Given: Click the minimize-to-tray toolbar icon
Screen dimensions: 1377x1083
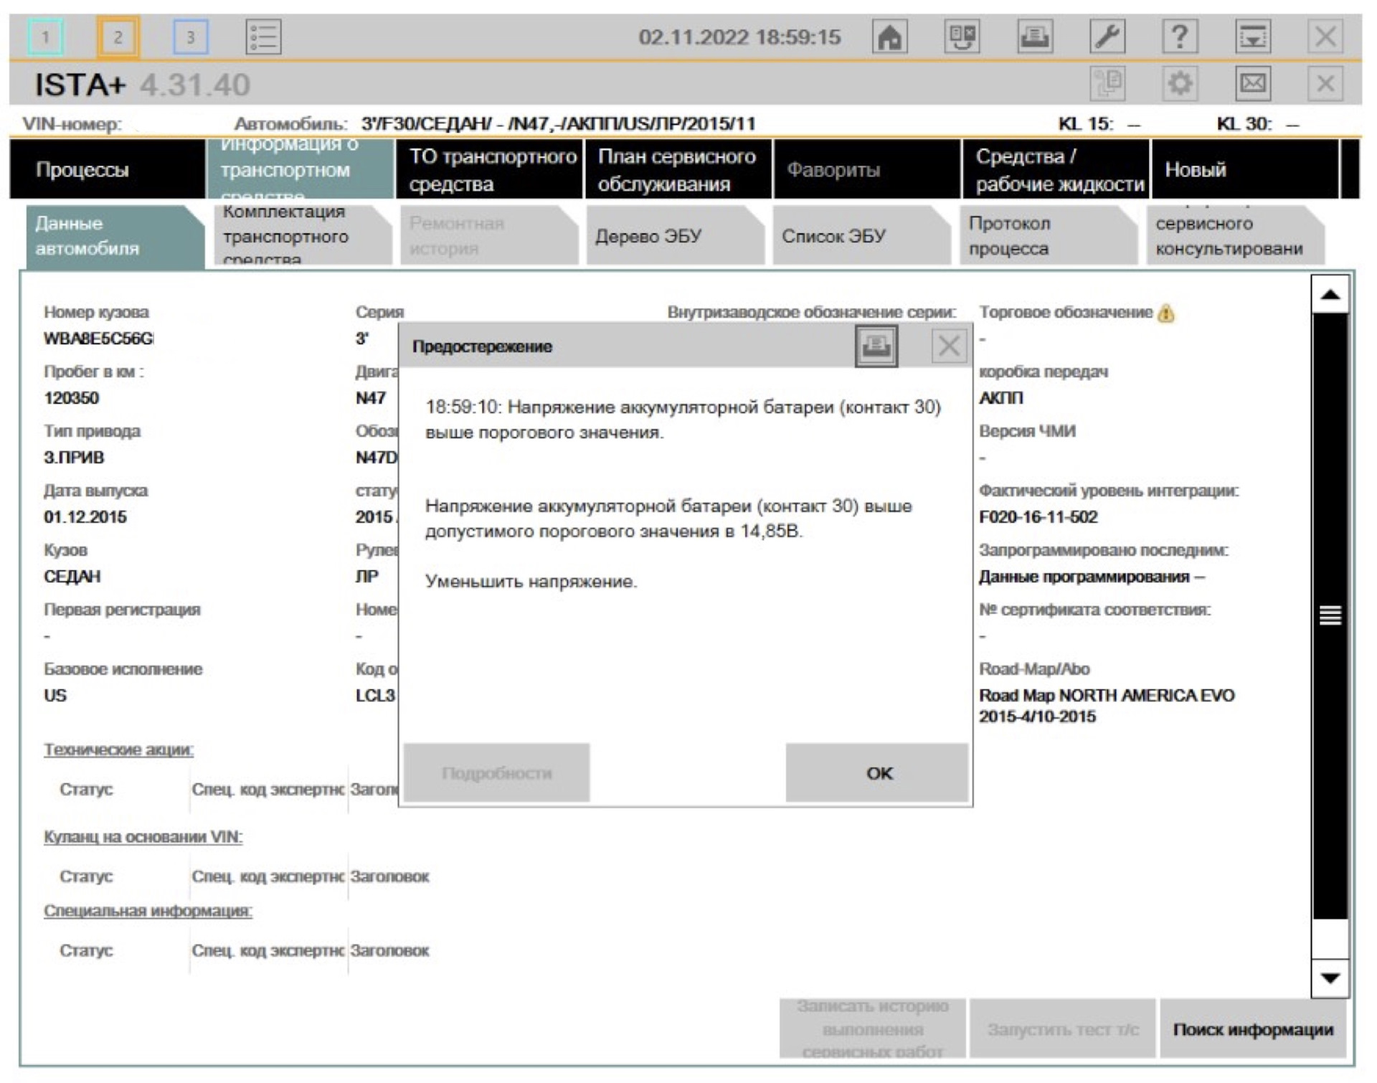Looking at the screenshot, I should coord(1253,36).
